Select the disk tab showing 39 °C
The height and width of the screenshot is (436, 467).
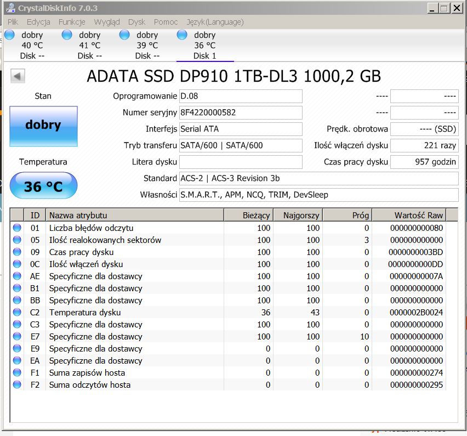tap(147, 46)
